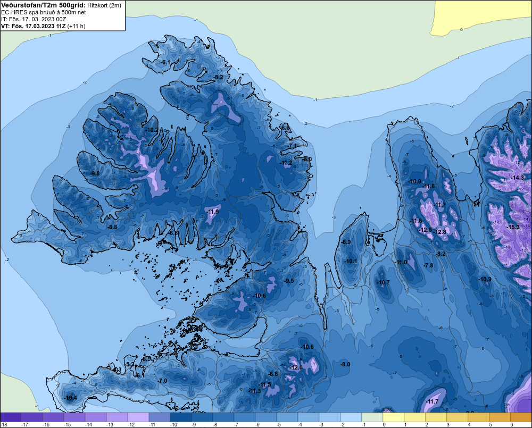Pick the legend swatch between -10 and -9
The width and height of the screenshot is (532, 428).
coord(181,417)
